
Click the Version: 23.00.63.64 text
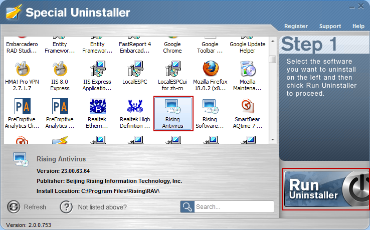tap(63, 171)
